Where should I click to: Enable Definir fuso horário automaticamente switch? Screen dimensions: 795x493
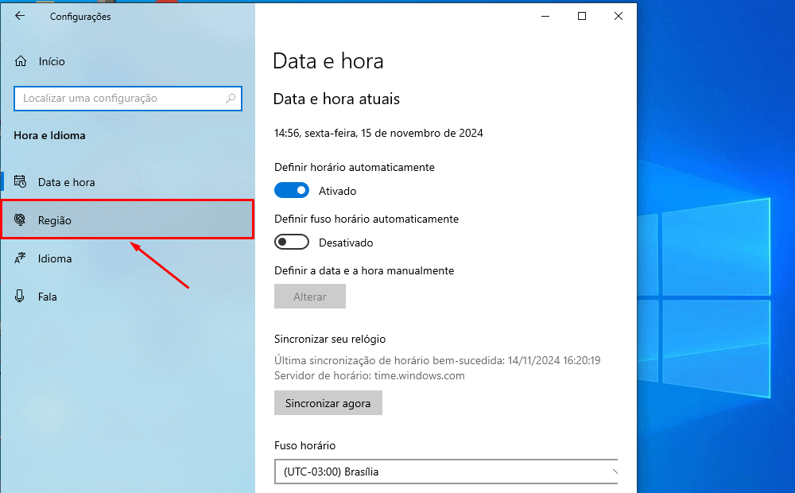click(x=291, y=243)
